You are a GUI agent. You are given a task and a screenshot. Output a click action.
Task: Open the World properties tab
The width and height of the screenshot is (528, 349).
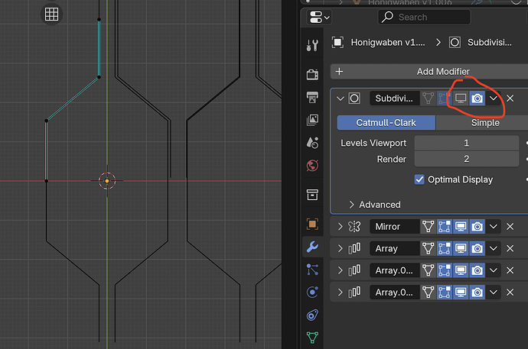point(312,166)
